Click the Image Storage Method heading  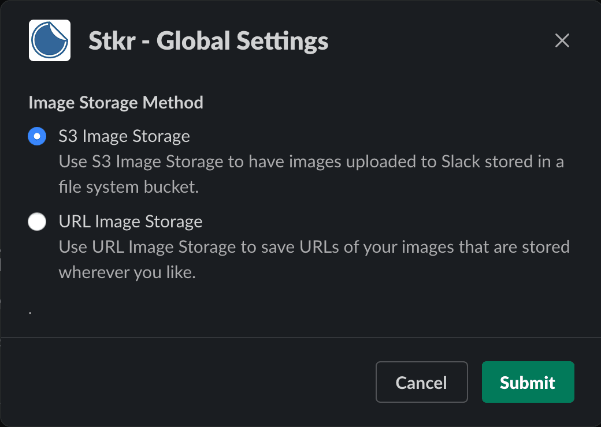click(116, 102)
